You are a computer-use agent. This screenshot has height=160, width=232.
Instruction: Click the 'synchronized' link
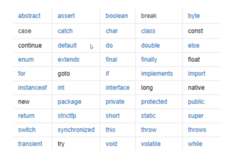[76, 130]
